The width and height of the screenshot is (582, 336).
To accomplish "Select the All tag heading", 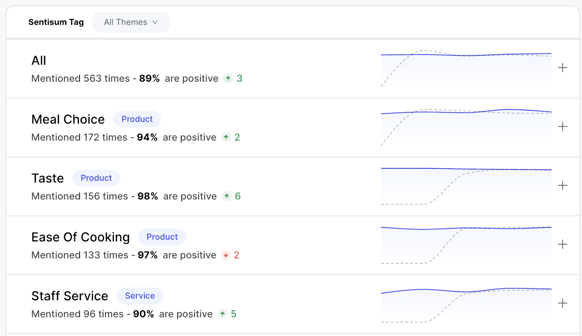I will (38, 61).
